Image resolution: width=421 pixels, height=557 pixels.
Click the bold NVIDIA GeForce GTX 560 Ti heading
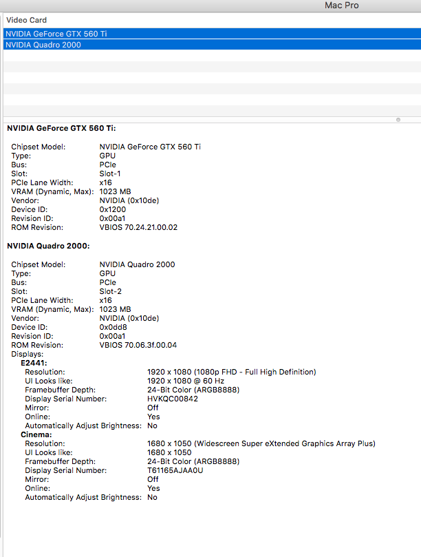(x=61, y=128)
